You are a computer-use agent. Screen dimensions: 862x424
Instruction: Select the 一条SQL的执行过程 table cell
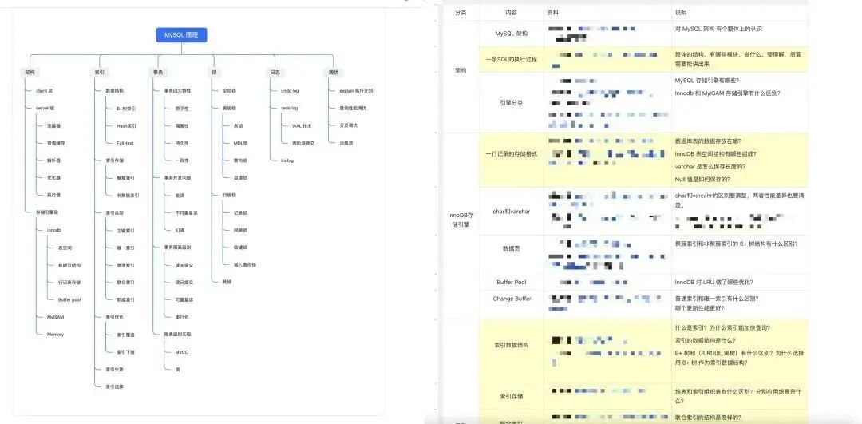512,59
